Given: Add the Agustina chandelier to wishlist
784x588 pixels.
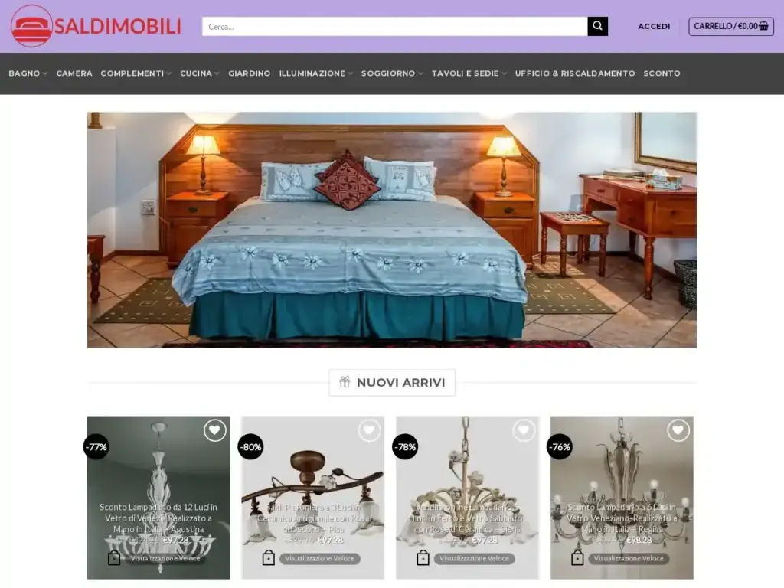Looking at the screenshot, I should click(x=214, y=430).
